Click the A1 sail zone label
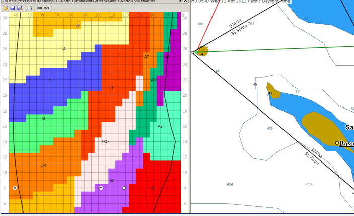 point(153,188)
